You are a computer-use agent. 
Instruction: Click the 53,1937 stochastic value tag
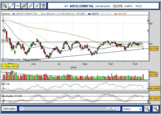(x=154, y=98)
